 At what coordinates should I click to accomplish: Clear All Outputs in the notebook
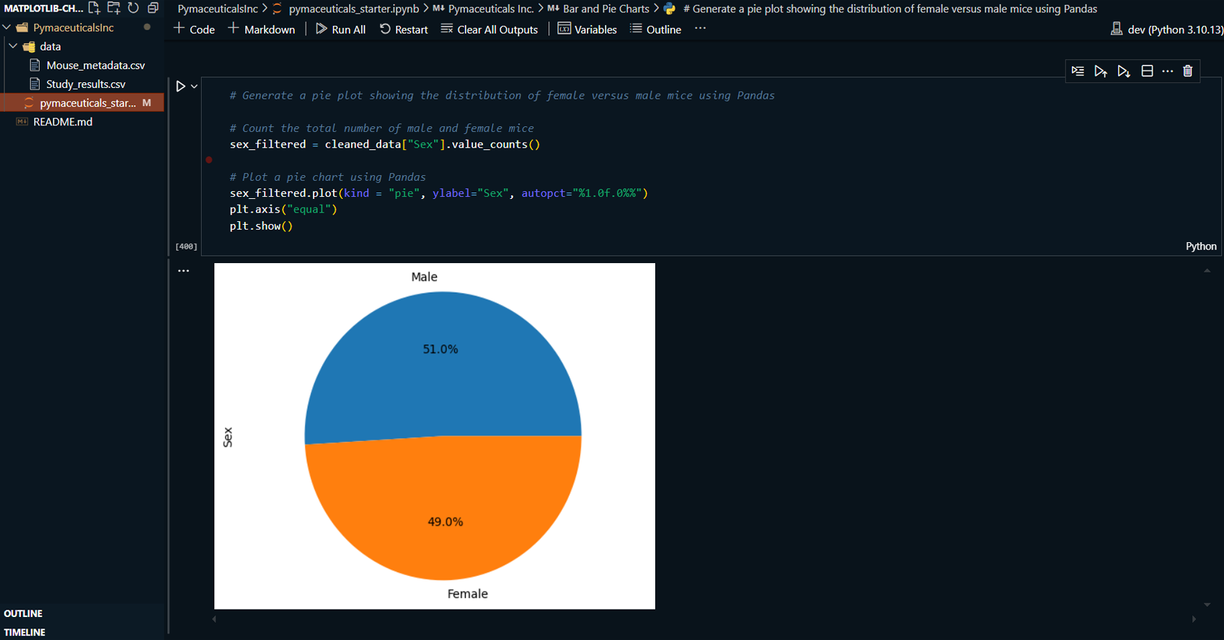point(489,30)
